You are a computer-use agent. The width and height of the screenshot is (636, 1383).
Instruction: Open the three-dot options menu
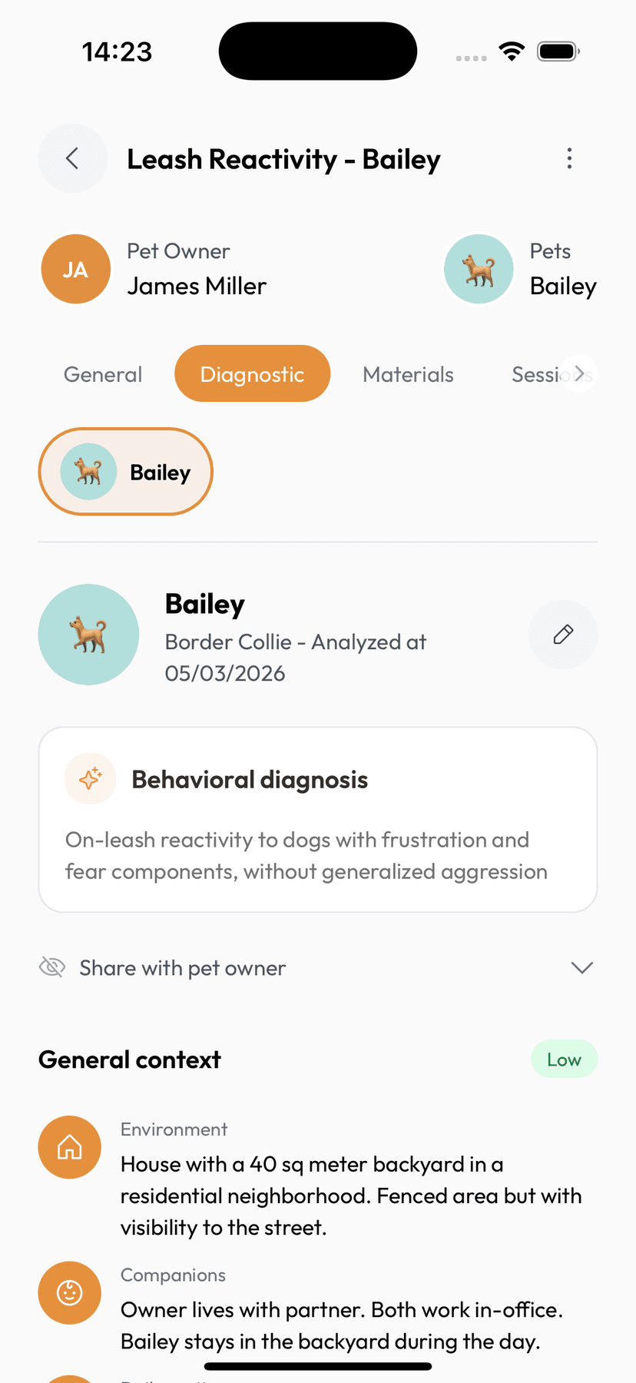pos(569,159)
